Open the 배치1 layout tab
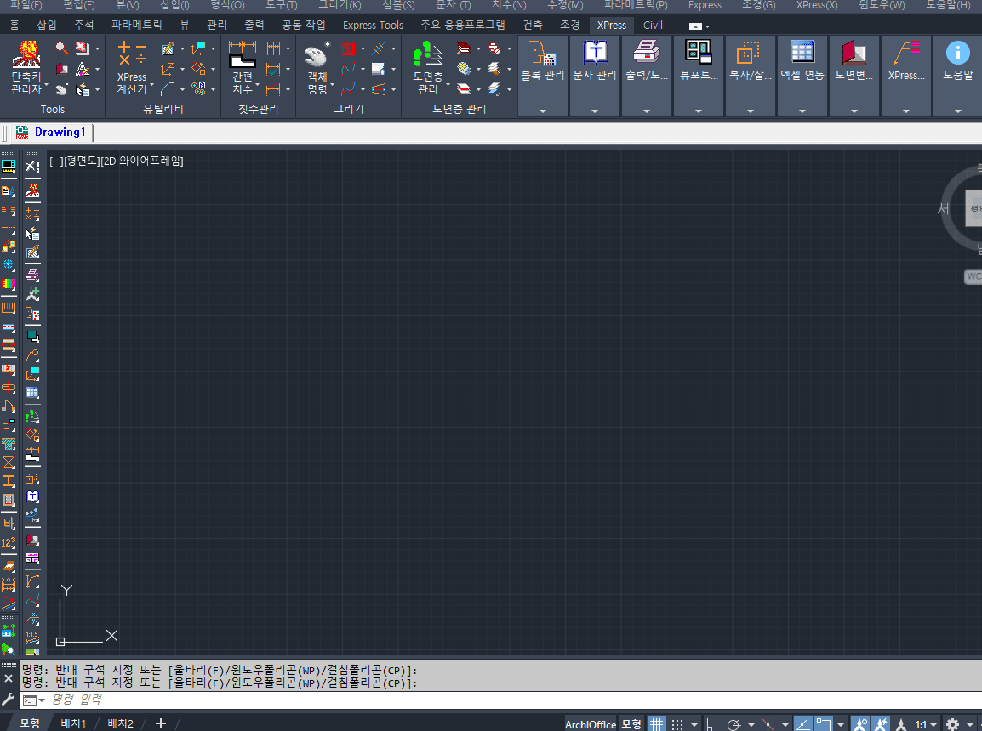 tap(73, 723)
